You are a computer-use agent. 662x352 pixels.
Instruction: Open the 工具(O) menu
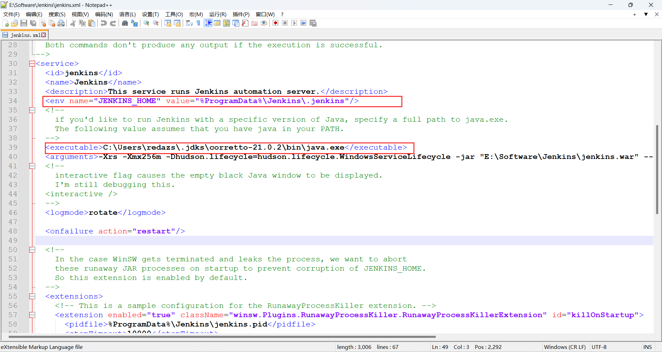[174, 14]
